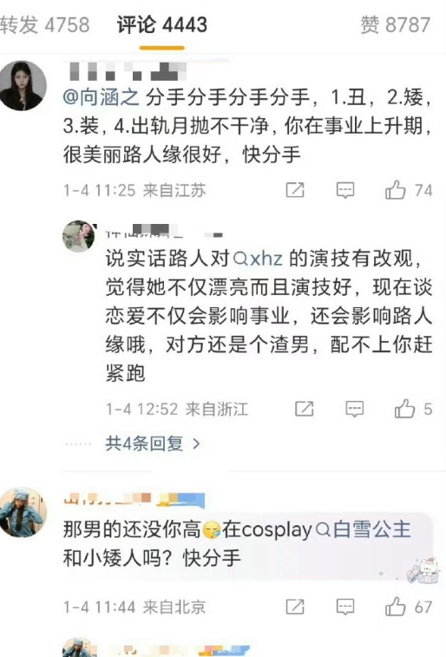Select the 赞 8787 tab

tap(396, 24)
